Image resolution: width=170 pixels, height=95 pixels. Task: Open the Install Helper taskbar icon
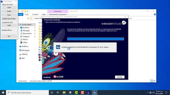point(88,93)
